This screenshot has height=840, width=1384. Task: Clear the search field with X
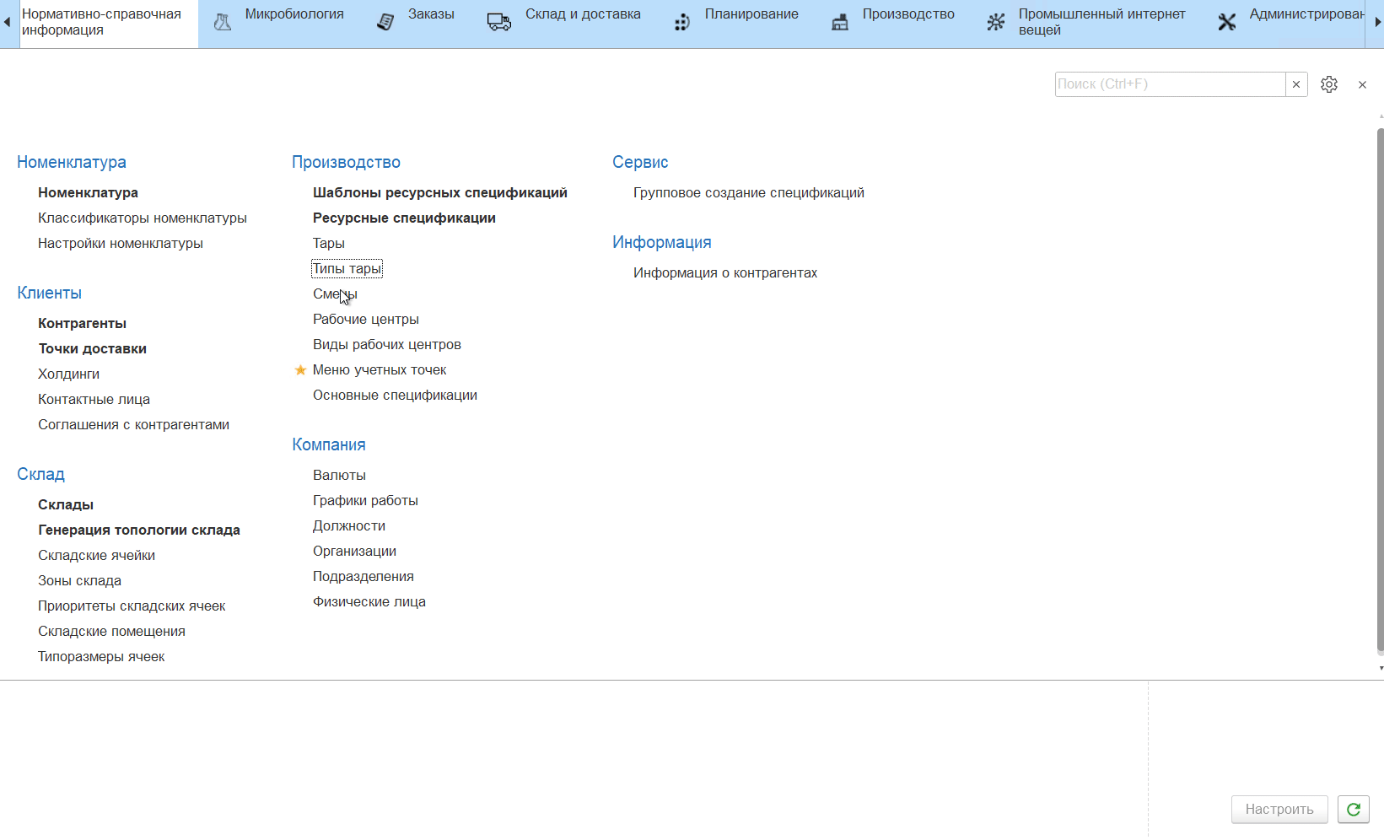pyautogui.click(x=1296, y=84)
